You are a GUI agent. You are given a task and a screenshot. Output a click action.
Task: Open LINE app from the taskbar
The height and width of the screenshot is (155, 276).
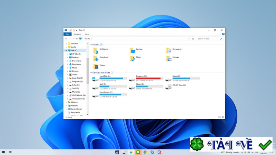click(x=138, y=152)
